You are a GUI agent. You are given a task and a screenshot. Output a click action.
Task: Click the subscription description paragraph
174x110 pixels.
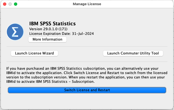pyautogui.click(x=87, y=74)
